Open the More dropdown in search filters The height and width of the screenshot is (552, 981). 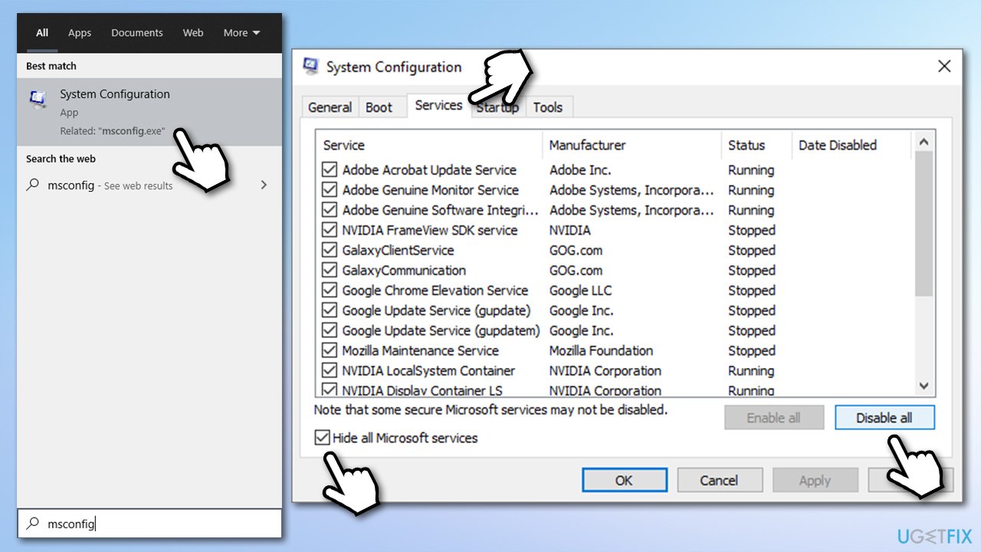tap(241, 33)
